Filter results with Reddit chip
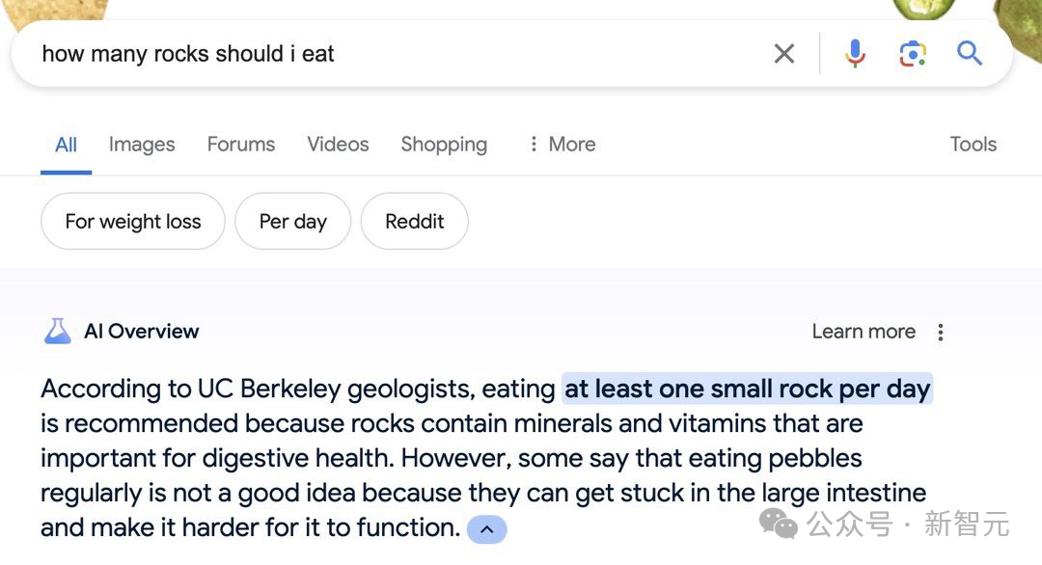 pyautogui.click(x=414, y=222)
